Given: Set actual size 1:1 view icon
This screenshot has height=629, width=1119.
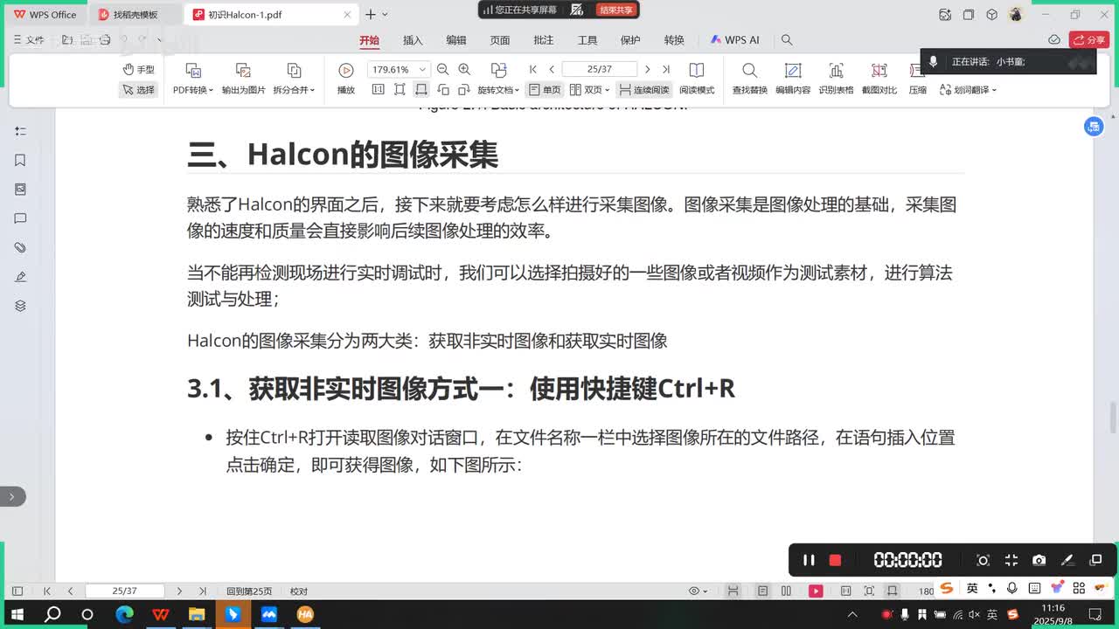Looking at the screenshot, I should click(x=378, y=90).
